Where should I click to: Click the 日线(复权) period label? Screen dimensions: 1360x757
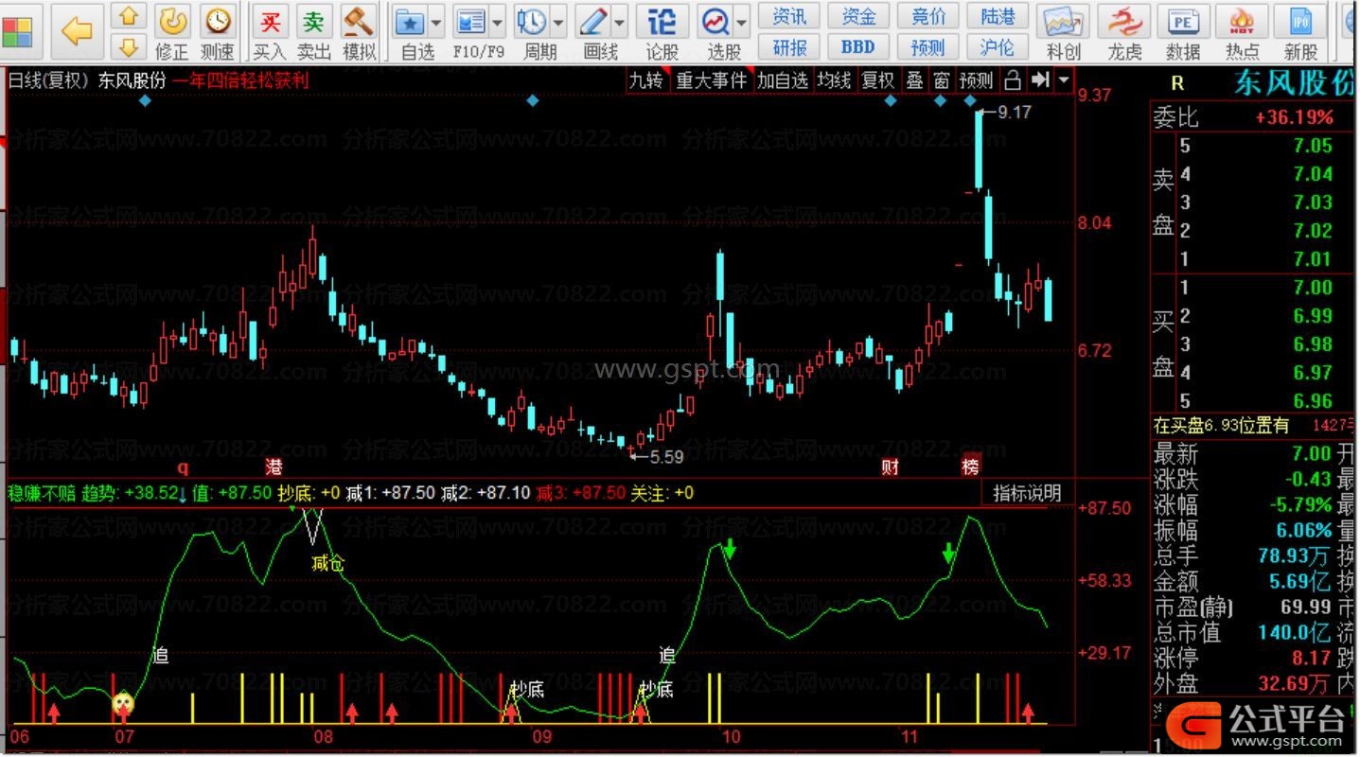pyautogui.click(x=50, y=80)
